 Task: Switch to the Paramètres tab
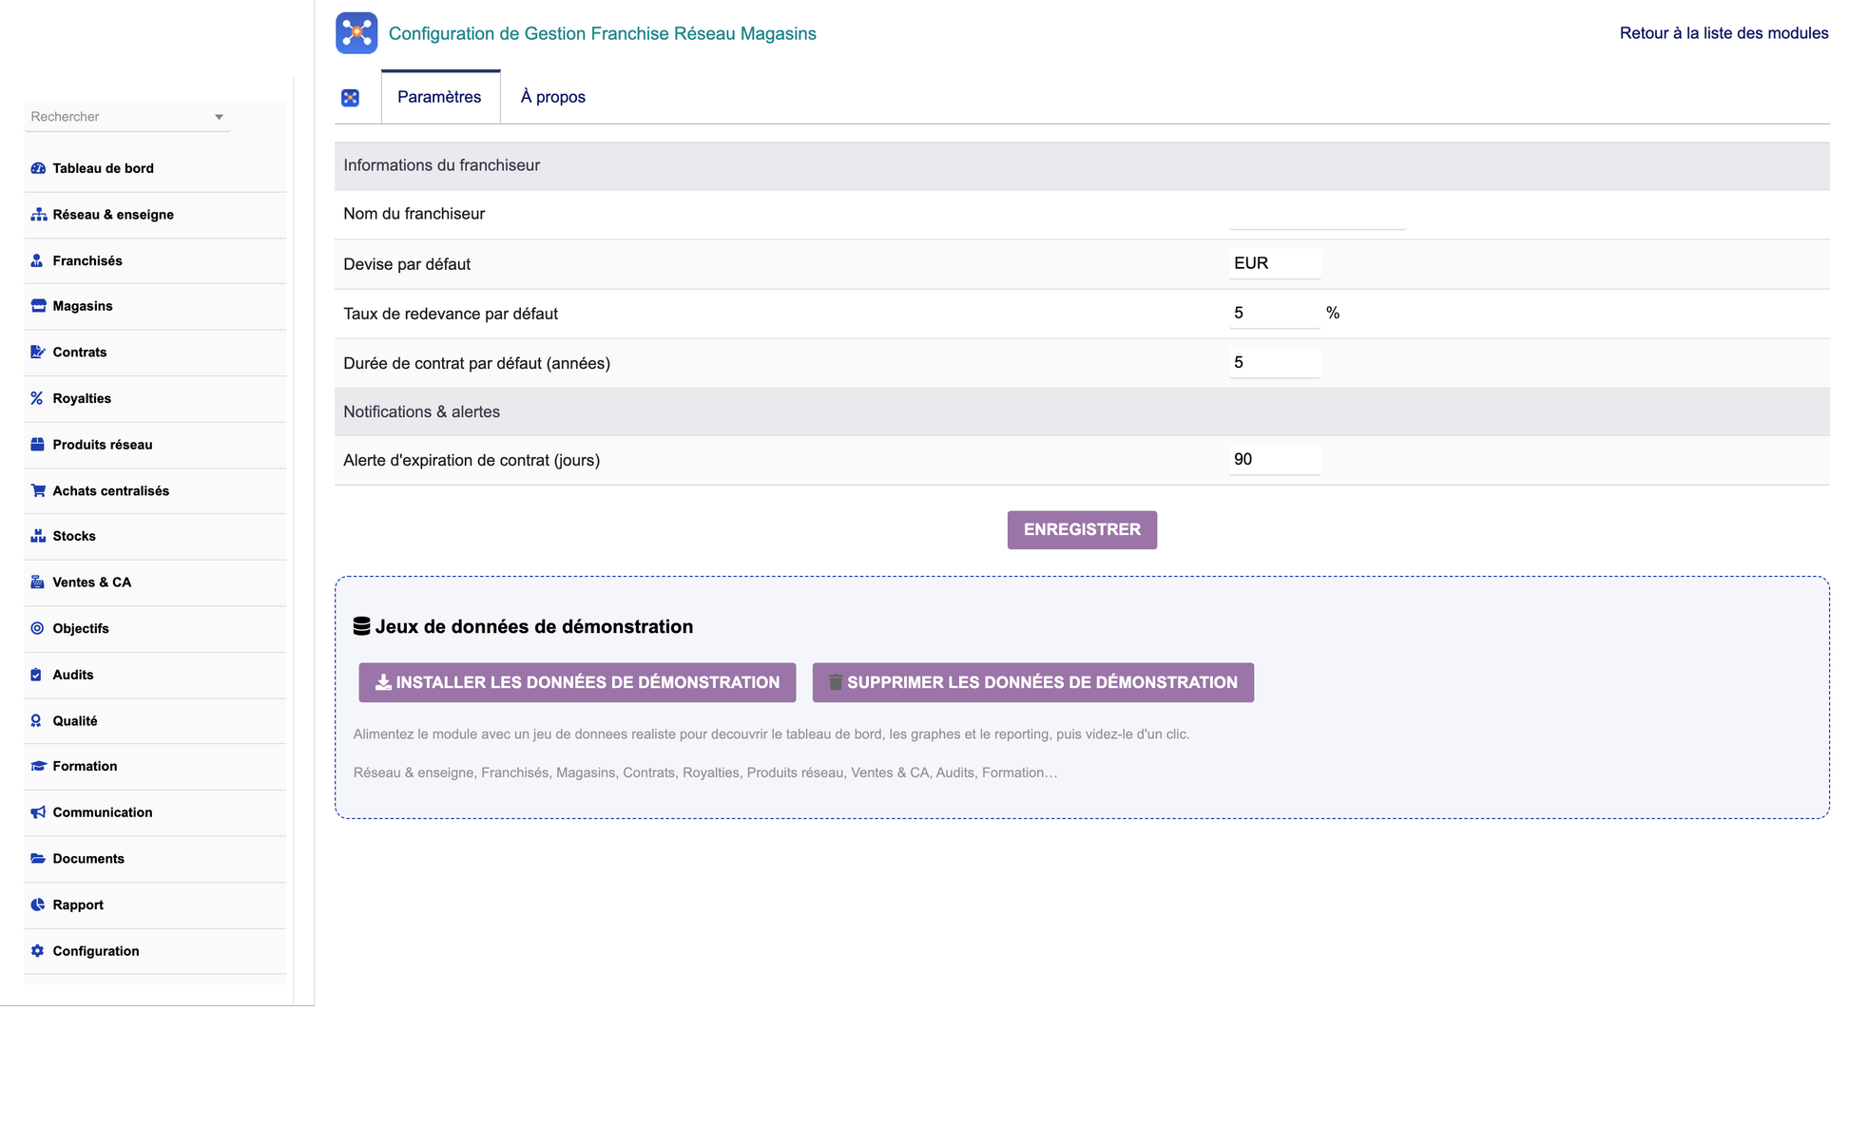(x=440, y=97)
